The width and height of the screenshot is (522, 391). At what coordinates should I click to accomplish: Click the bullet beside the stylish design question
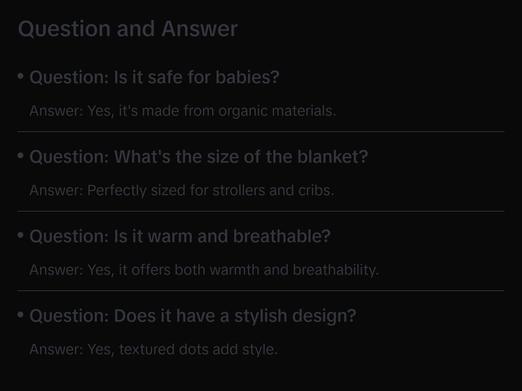[x=21, y=314]
